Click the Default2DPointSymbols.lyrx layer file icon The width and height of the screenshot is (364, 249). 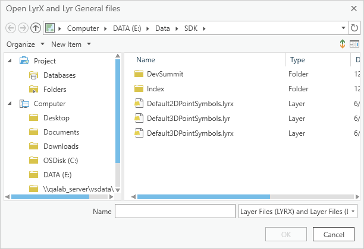coord(139,103)
